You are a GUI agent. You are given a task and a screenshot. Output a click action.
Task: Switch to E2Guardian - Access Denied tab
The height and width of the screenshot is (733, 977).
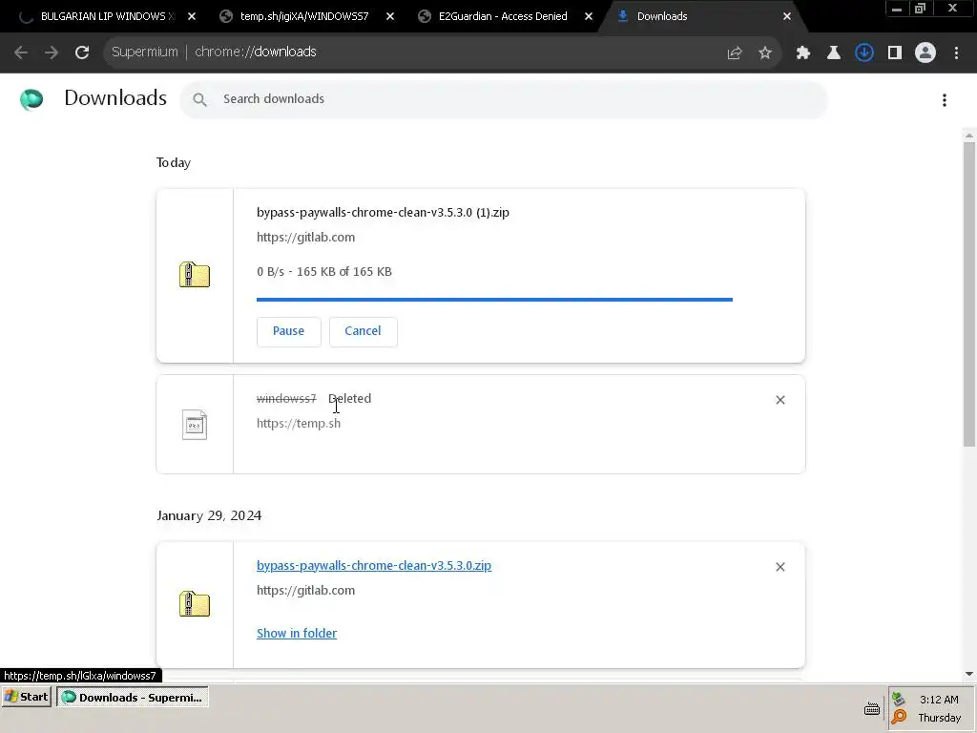point(503,17)
